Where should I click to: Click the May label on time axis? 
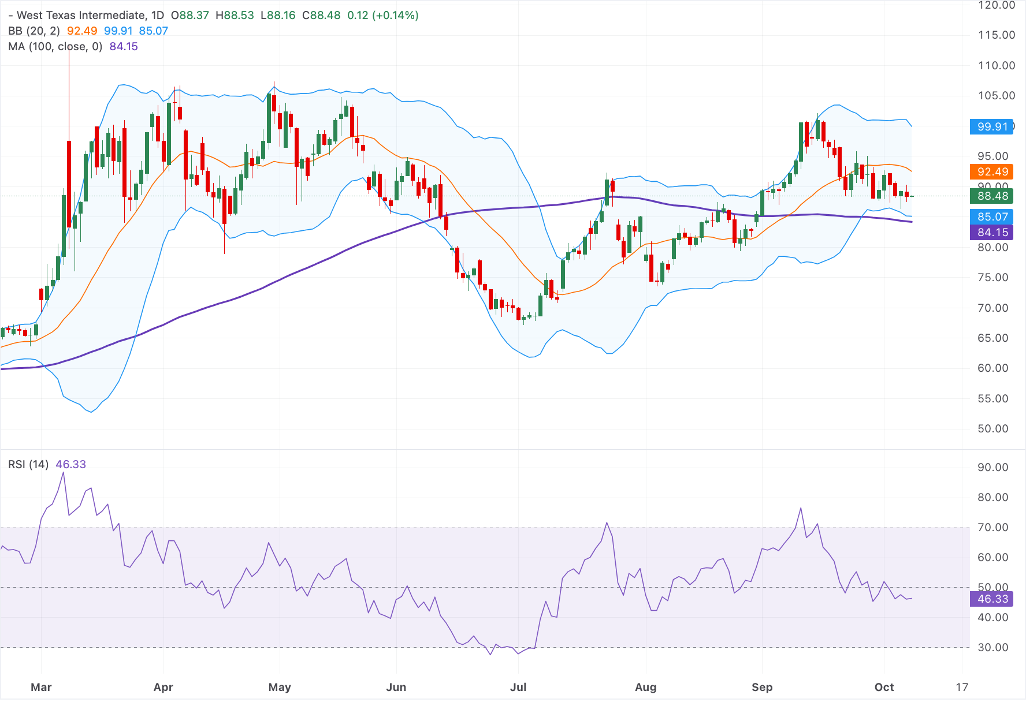280,688
